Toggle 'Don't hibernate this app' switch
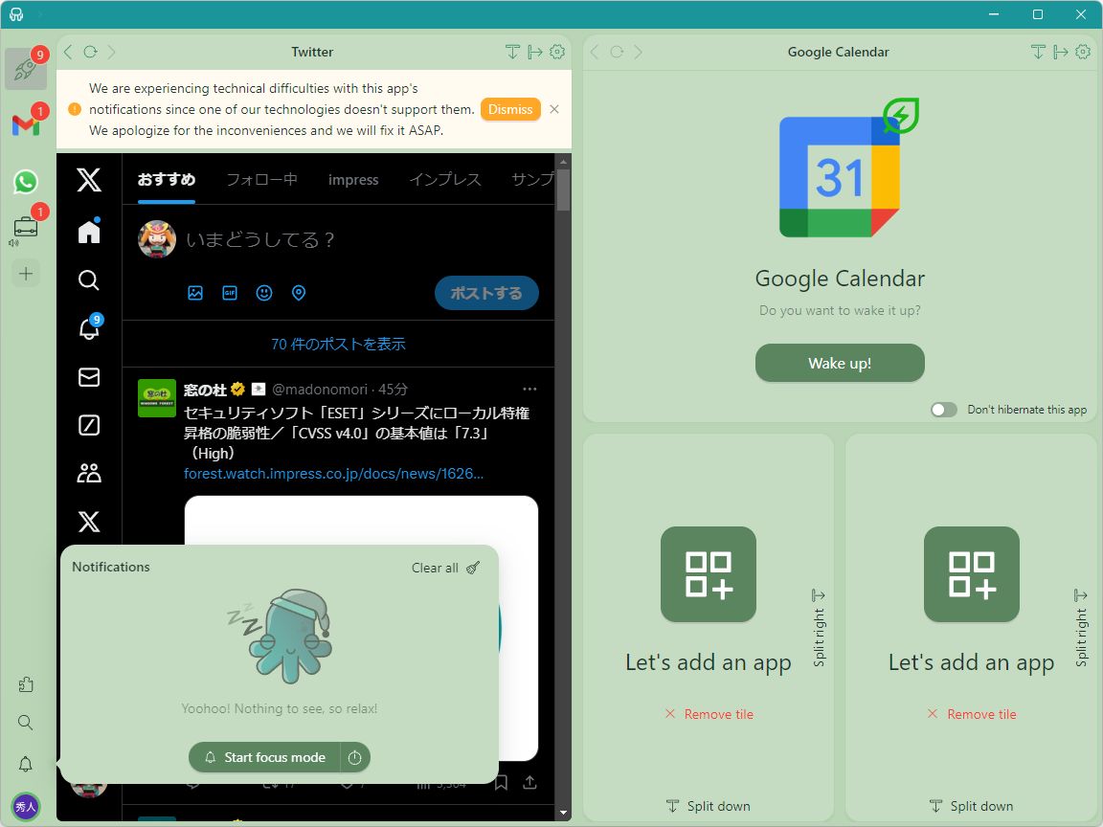This screenshot has height=827, width=1103. point(943,409)
